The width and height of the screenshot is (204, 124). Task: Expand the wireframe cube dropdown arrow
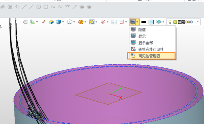(x=74, y=22)
